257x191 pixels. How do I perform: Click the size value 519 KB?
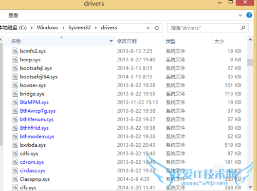[233, 145]
